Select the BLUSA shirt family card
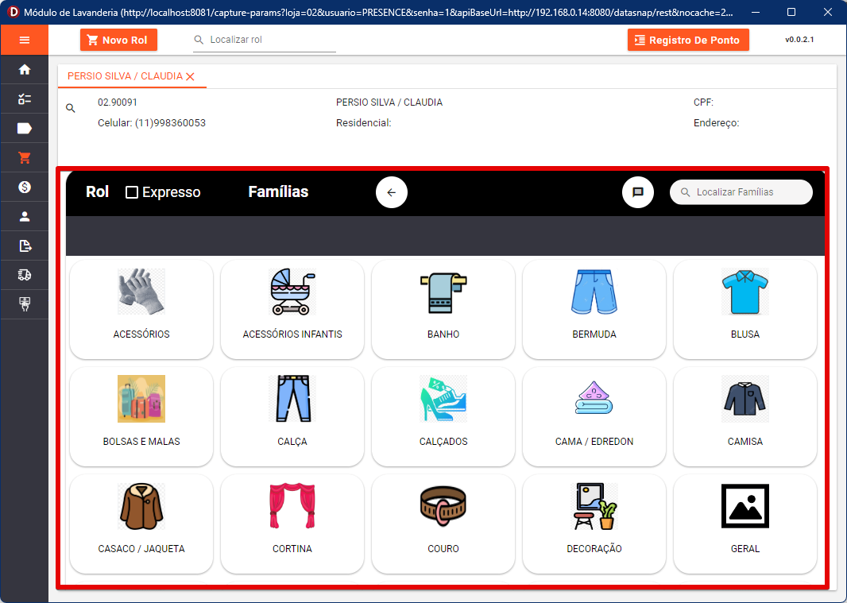Viewport: 847px width, 603px height. coord(745,309)
